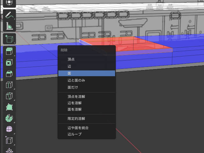Choose 頂点を溶解 in the delete menu
The height and width of the screenshot is (153, 204).
tap(87, 97)
